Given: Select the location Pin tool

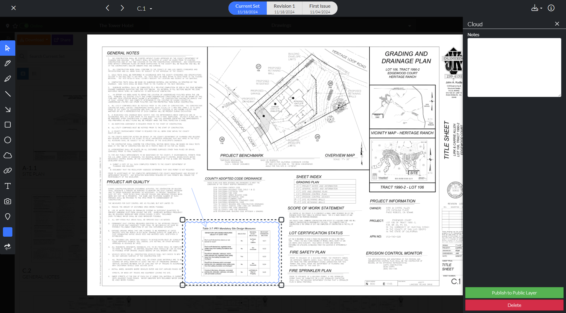Looking at the screenshot, I should 8,217.
